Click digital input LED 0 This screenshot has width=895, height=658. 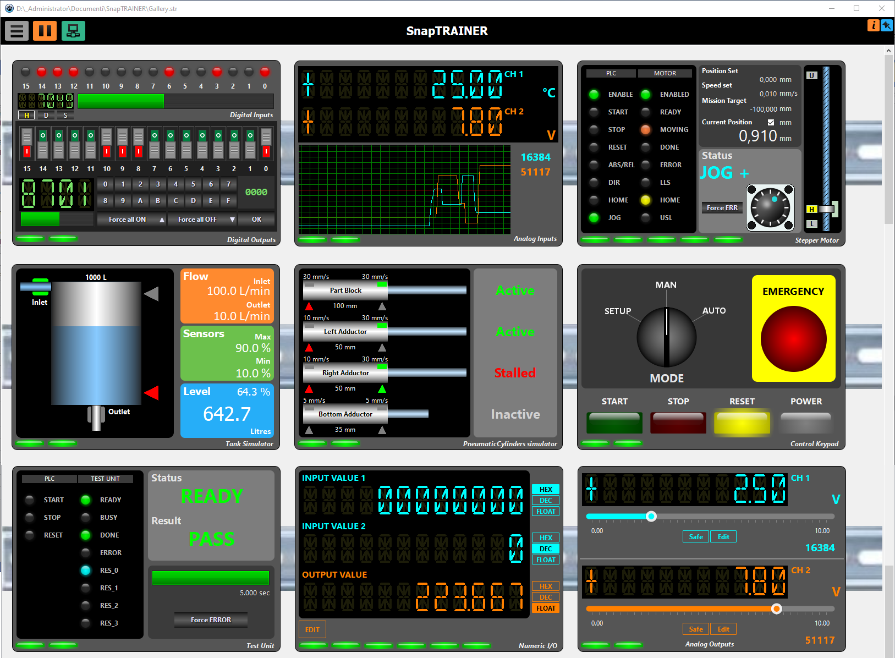pyautogui.click(x=265, y=72)
